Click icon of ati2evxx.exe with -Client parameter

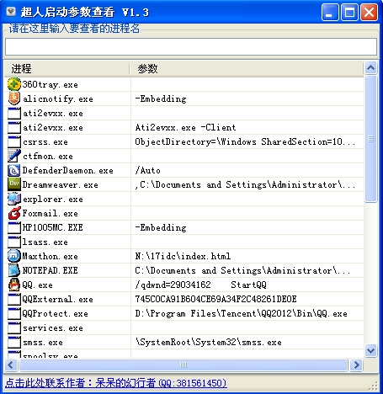[14, 127]
